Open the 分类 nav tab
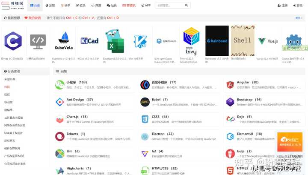The height and width of the screenshot is (175, 308). (x=35, y=6)
